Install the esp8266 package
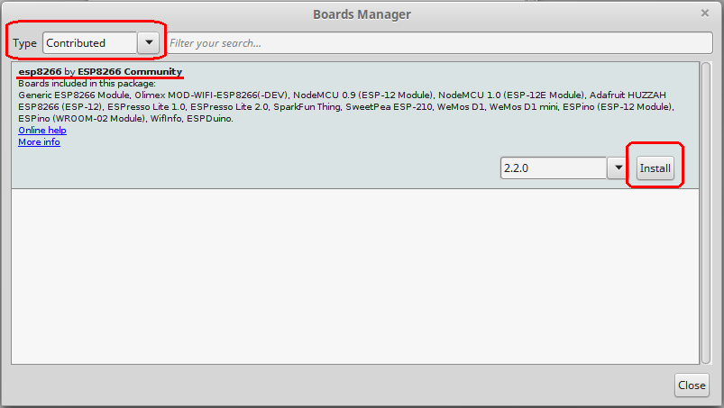The width and height of the screenshot is (724, 408). click(x=655, y=168)
